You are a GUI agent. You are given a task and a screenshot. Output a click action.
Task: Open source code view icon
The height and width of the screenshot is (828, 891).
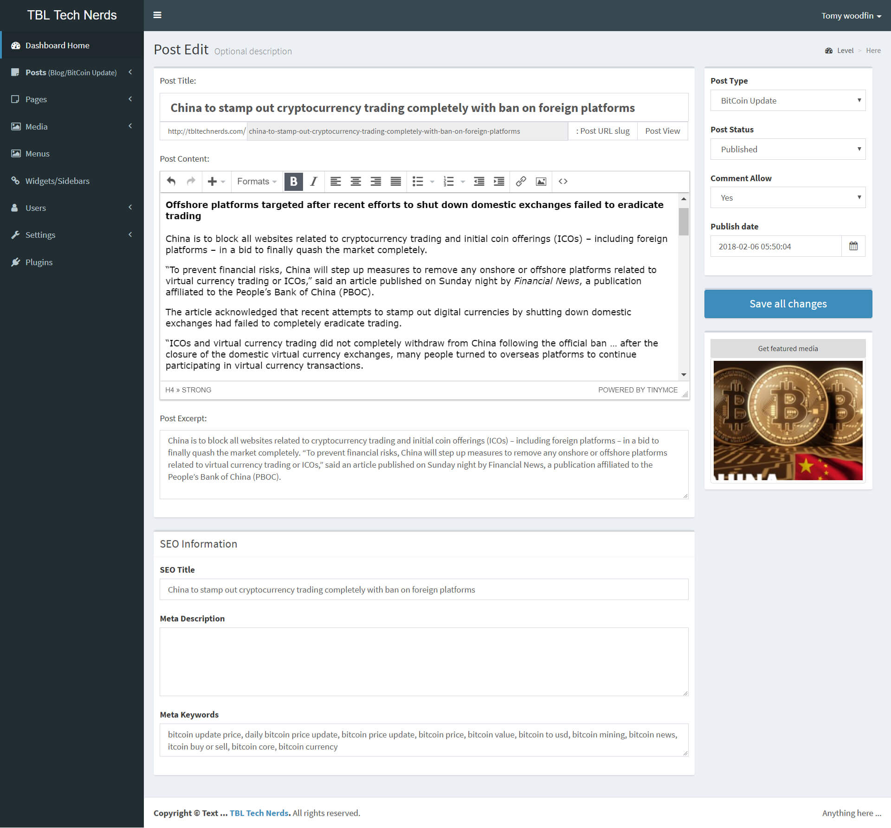click(563, 182)
